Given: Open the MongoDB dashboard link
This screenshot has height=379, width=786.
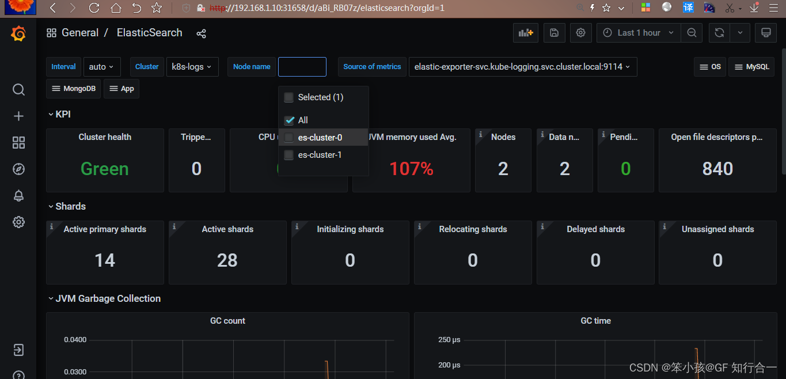Looking at the screenshot, I should 73,89.
